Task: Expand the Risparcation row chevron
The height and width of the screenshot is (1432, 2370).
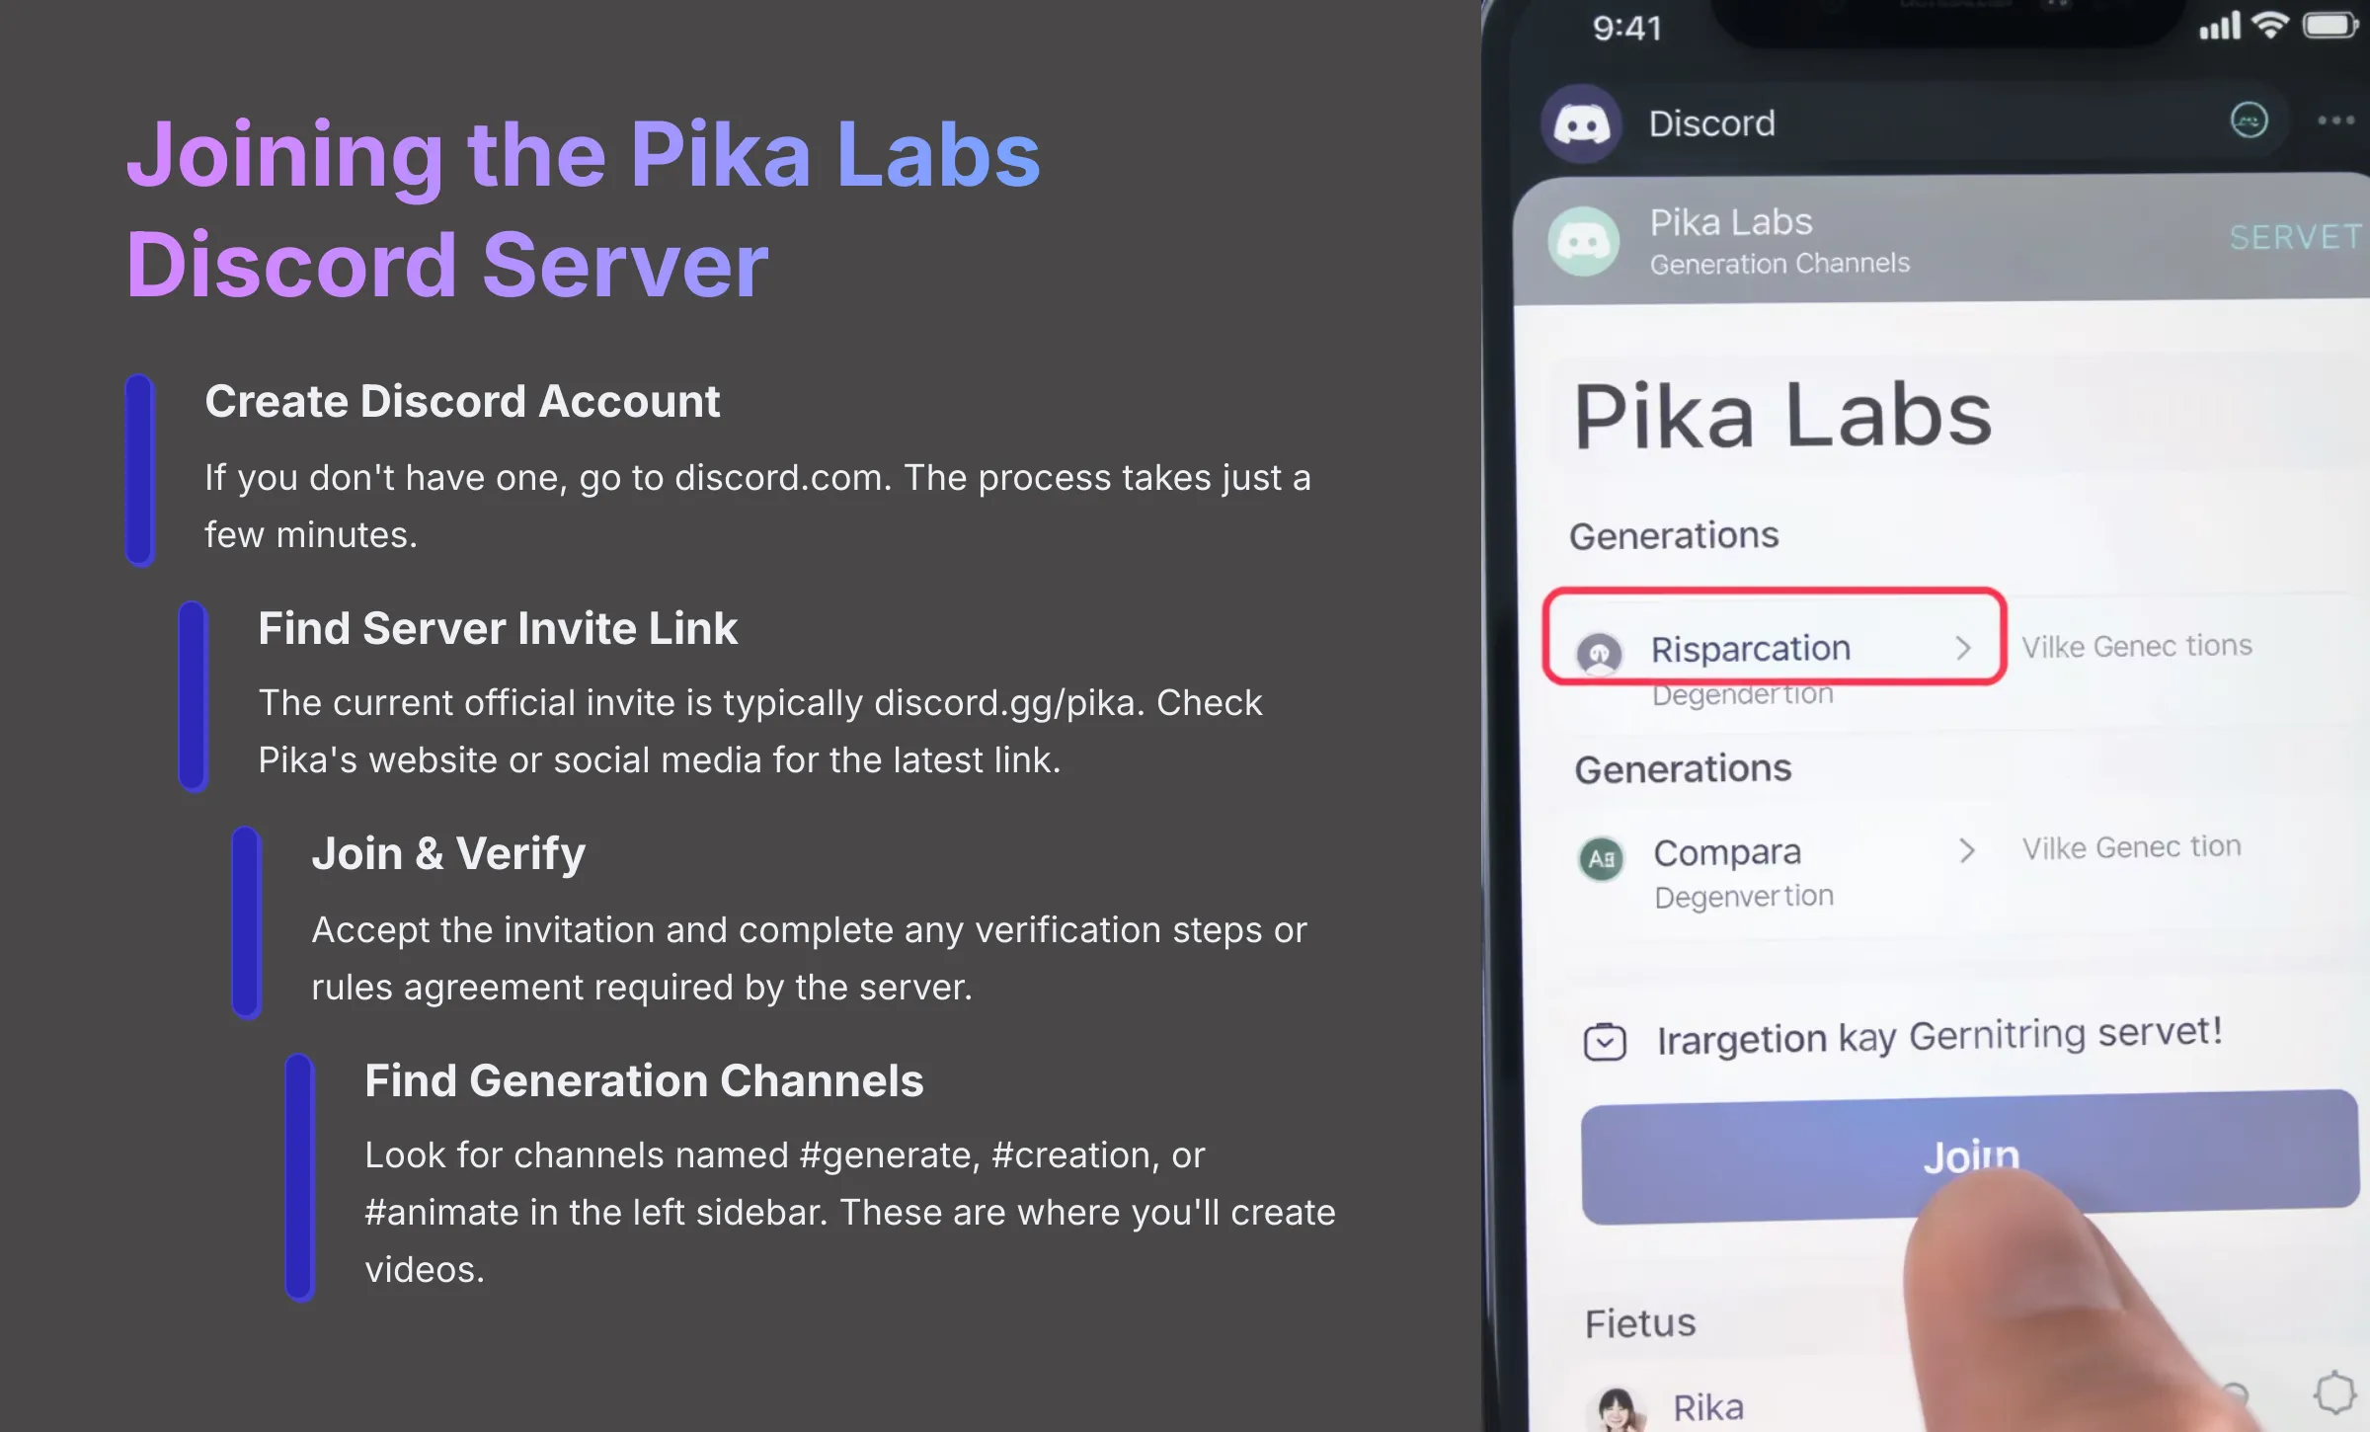Action: coord(1963,648)
